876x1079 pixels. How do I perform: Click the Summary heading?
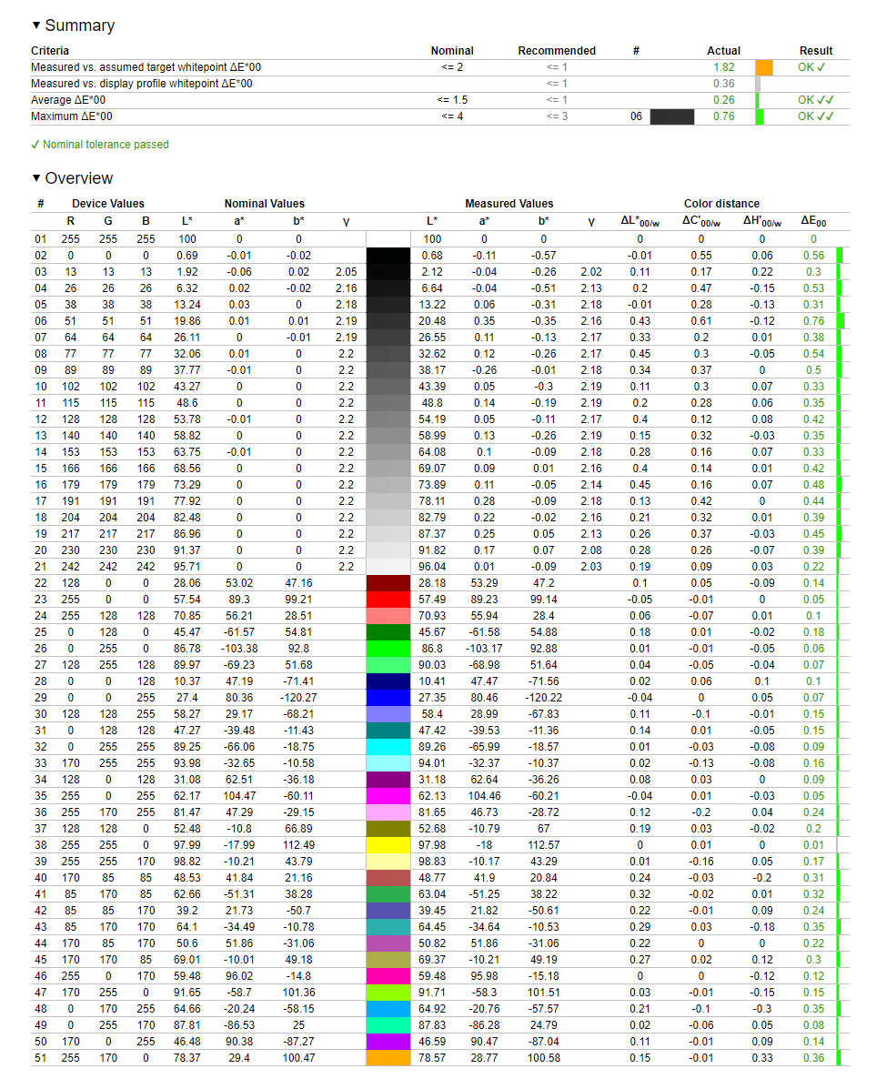point(80,25)
